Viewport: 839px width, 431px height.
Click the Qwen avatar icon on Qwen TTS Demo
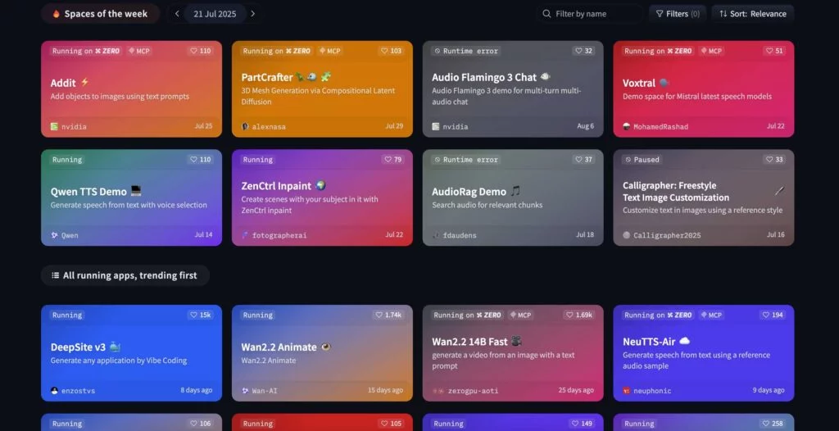pos(54,235)
